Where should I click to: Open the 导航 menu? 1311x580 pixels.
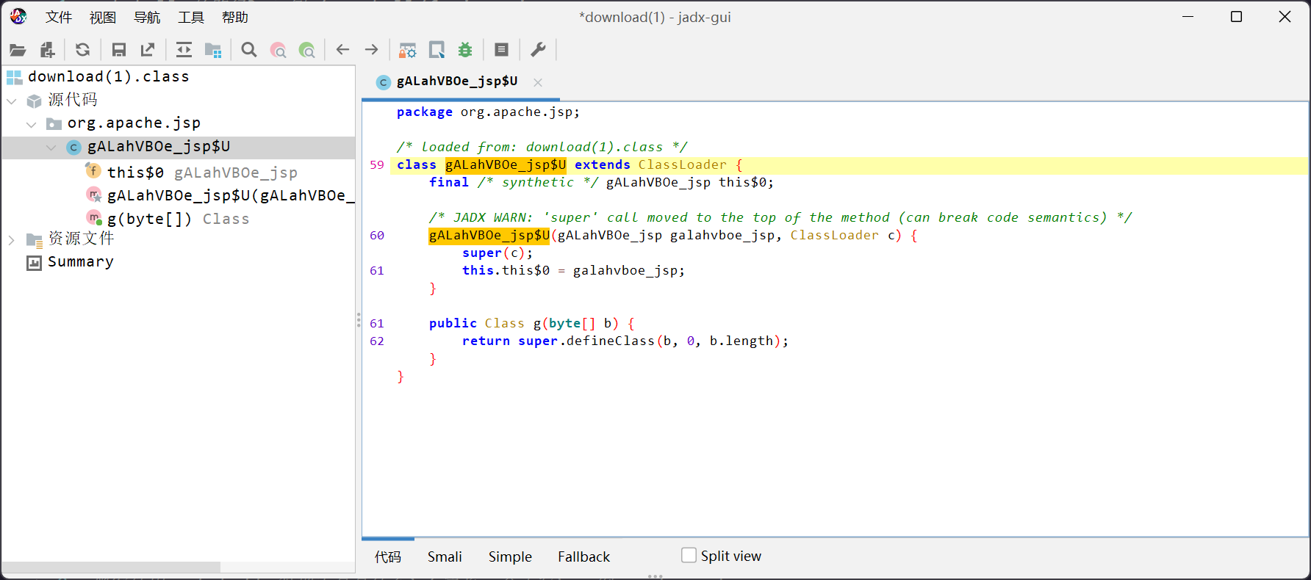tap(147, 17)
